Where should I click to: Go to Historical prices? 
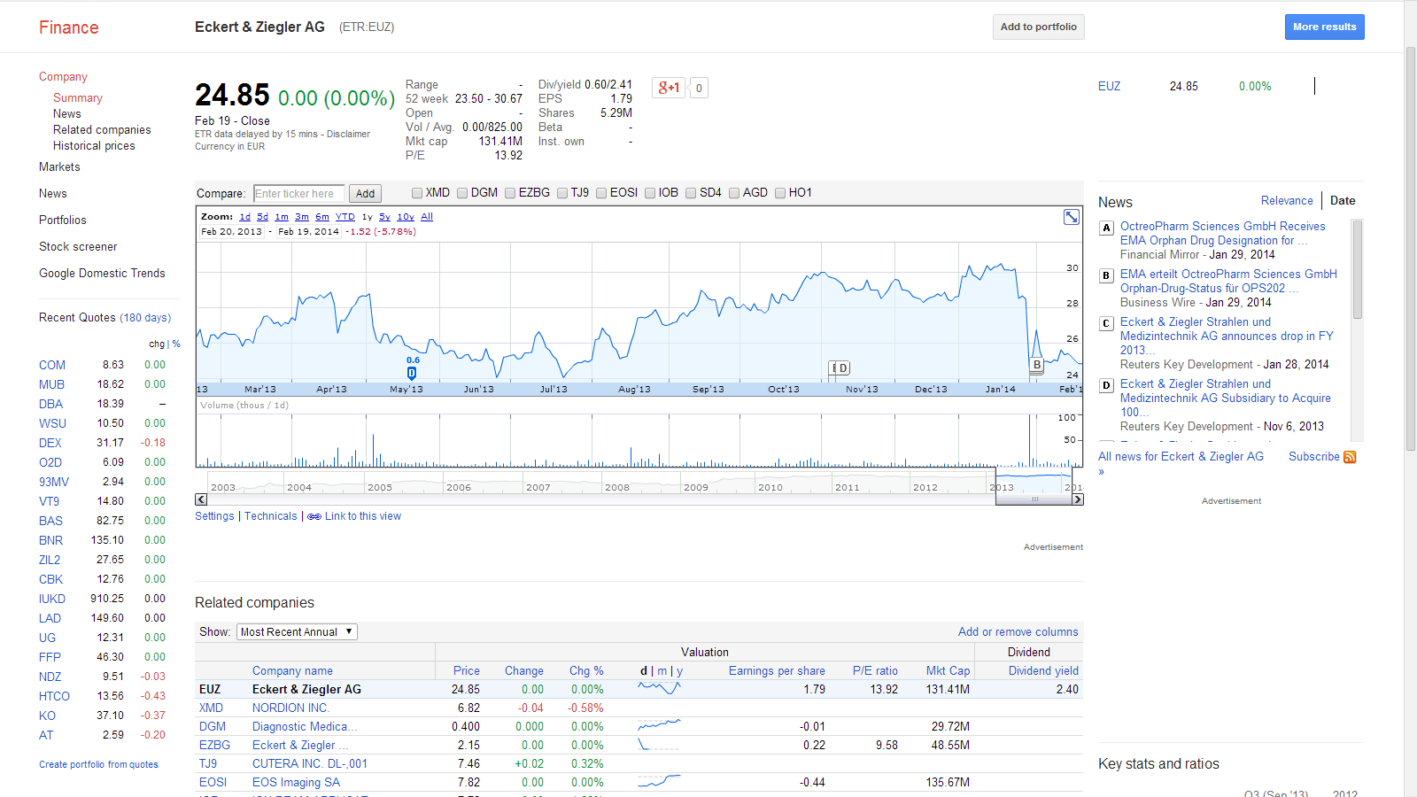pos(94,146)
